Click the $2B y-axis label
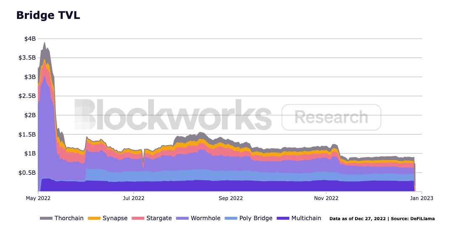This screenshot has width=458, height=229. [x=30, y=115]
